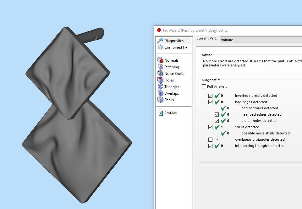Select Noise Shells in sidebar
Viewport: 302px width, 209px height.
174,74
